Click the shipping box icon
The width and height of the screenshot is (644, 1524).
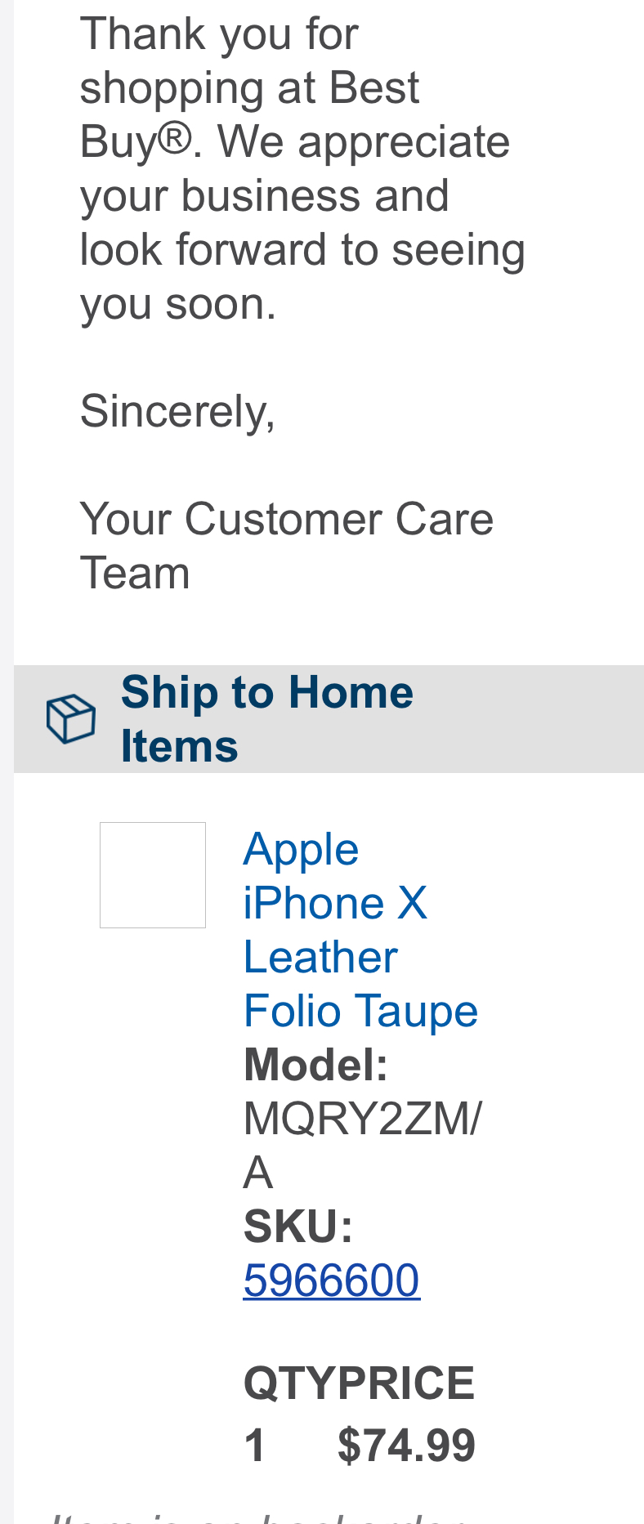[x=71, y=719]
